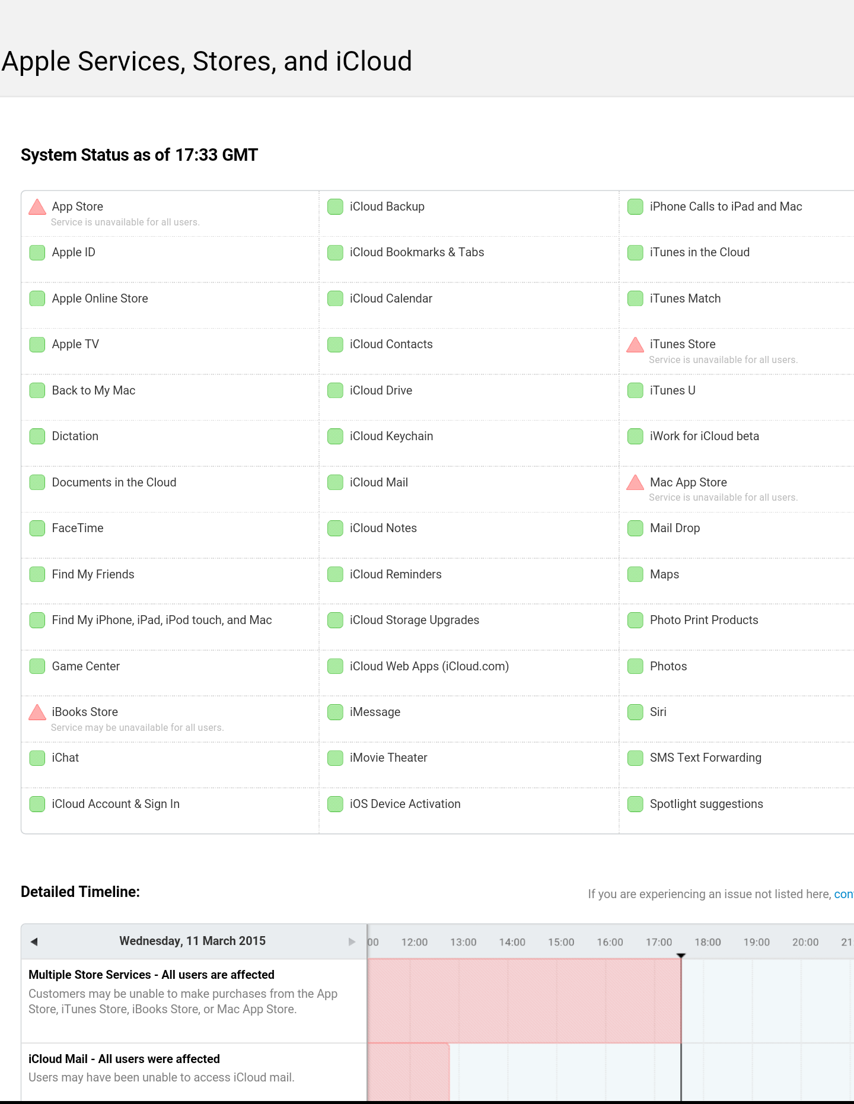Click the red warning triangle beside iBooks Store
854x1104 pixels.
pos(37,712)
